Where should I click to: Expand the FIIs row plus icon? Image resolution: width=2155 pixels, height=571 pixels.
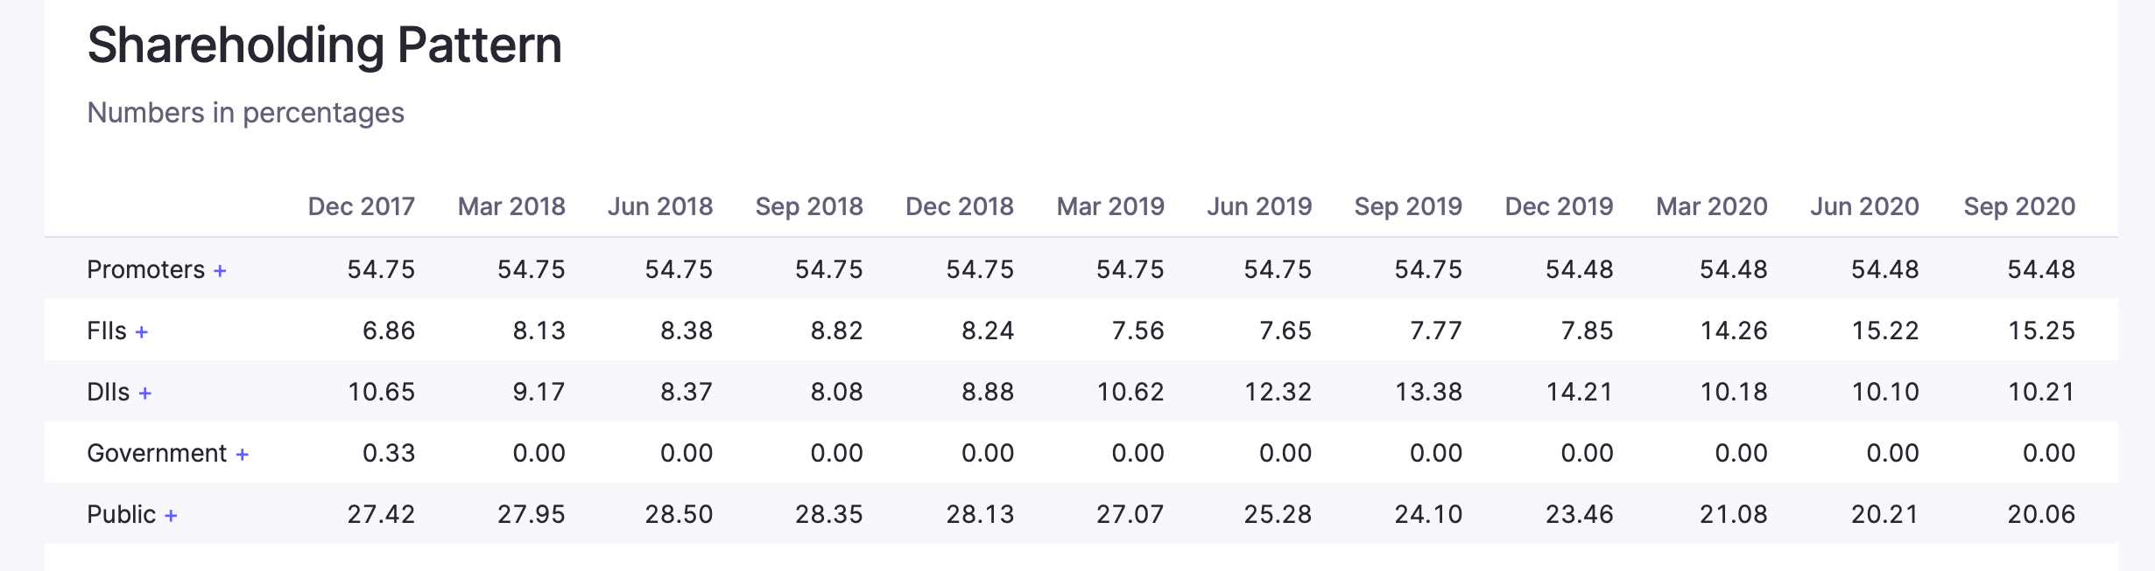point(142,332)
